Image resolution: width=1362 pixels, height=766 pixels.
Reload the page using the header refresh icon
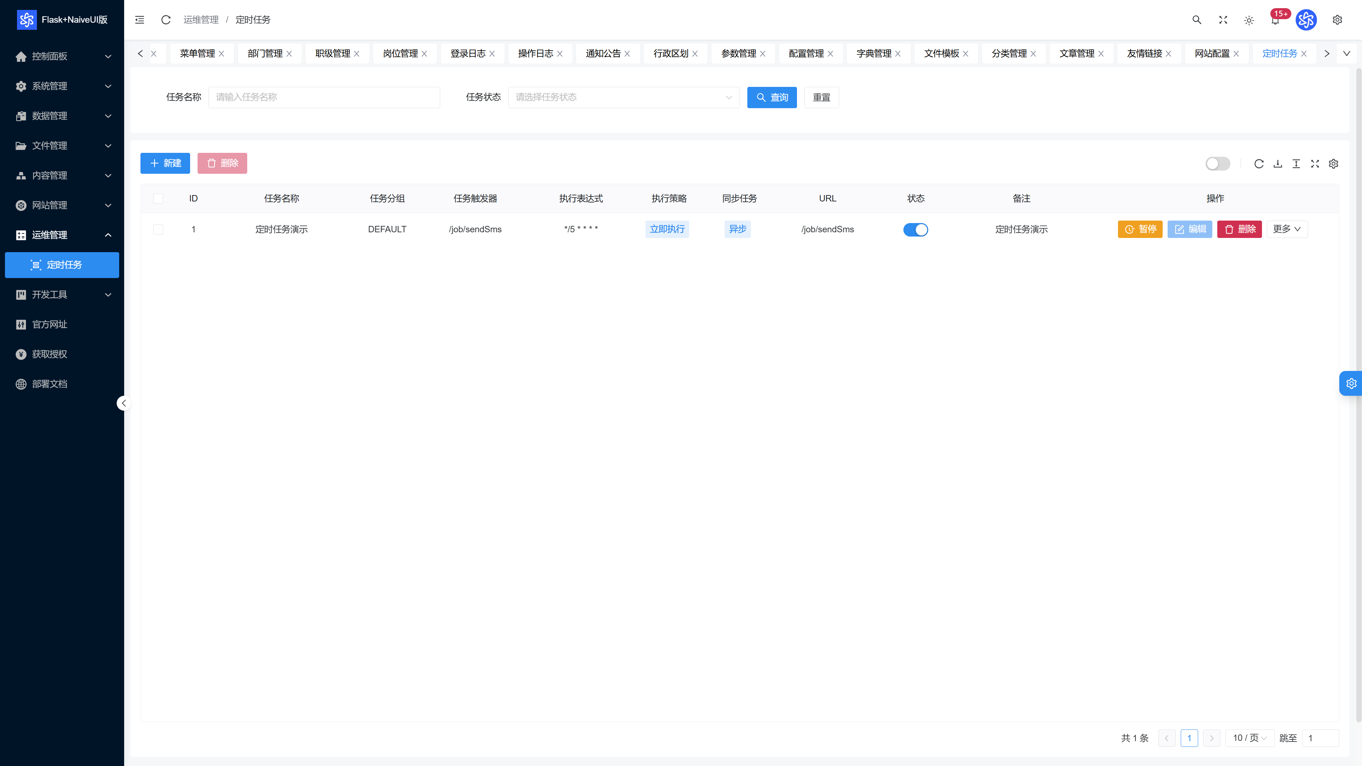[x=166, y=20]
